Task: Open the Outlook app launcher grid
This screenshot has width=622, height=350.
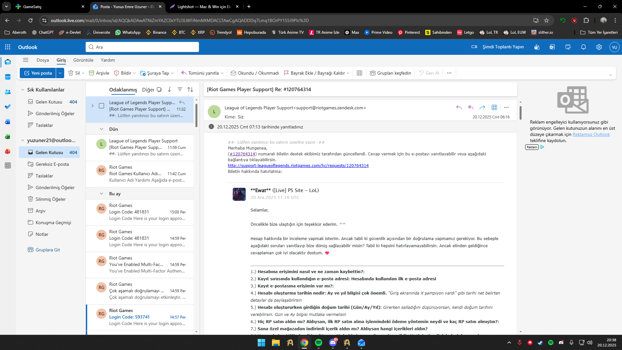Action: tap(8, 47)
